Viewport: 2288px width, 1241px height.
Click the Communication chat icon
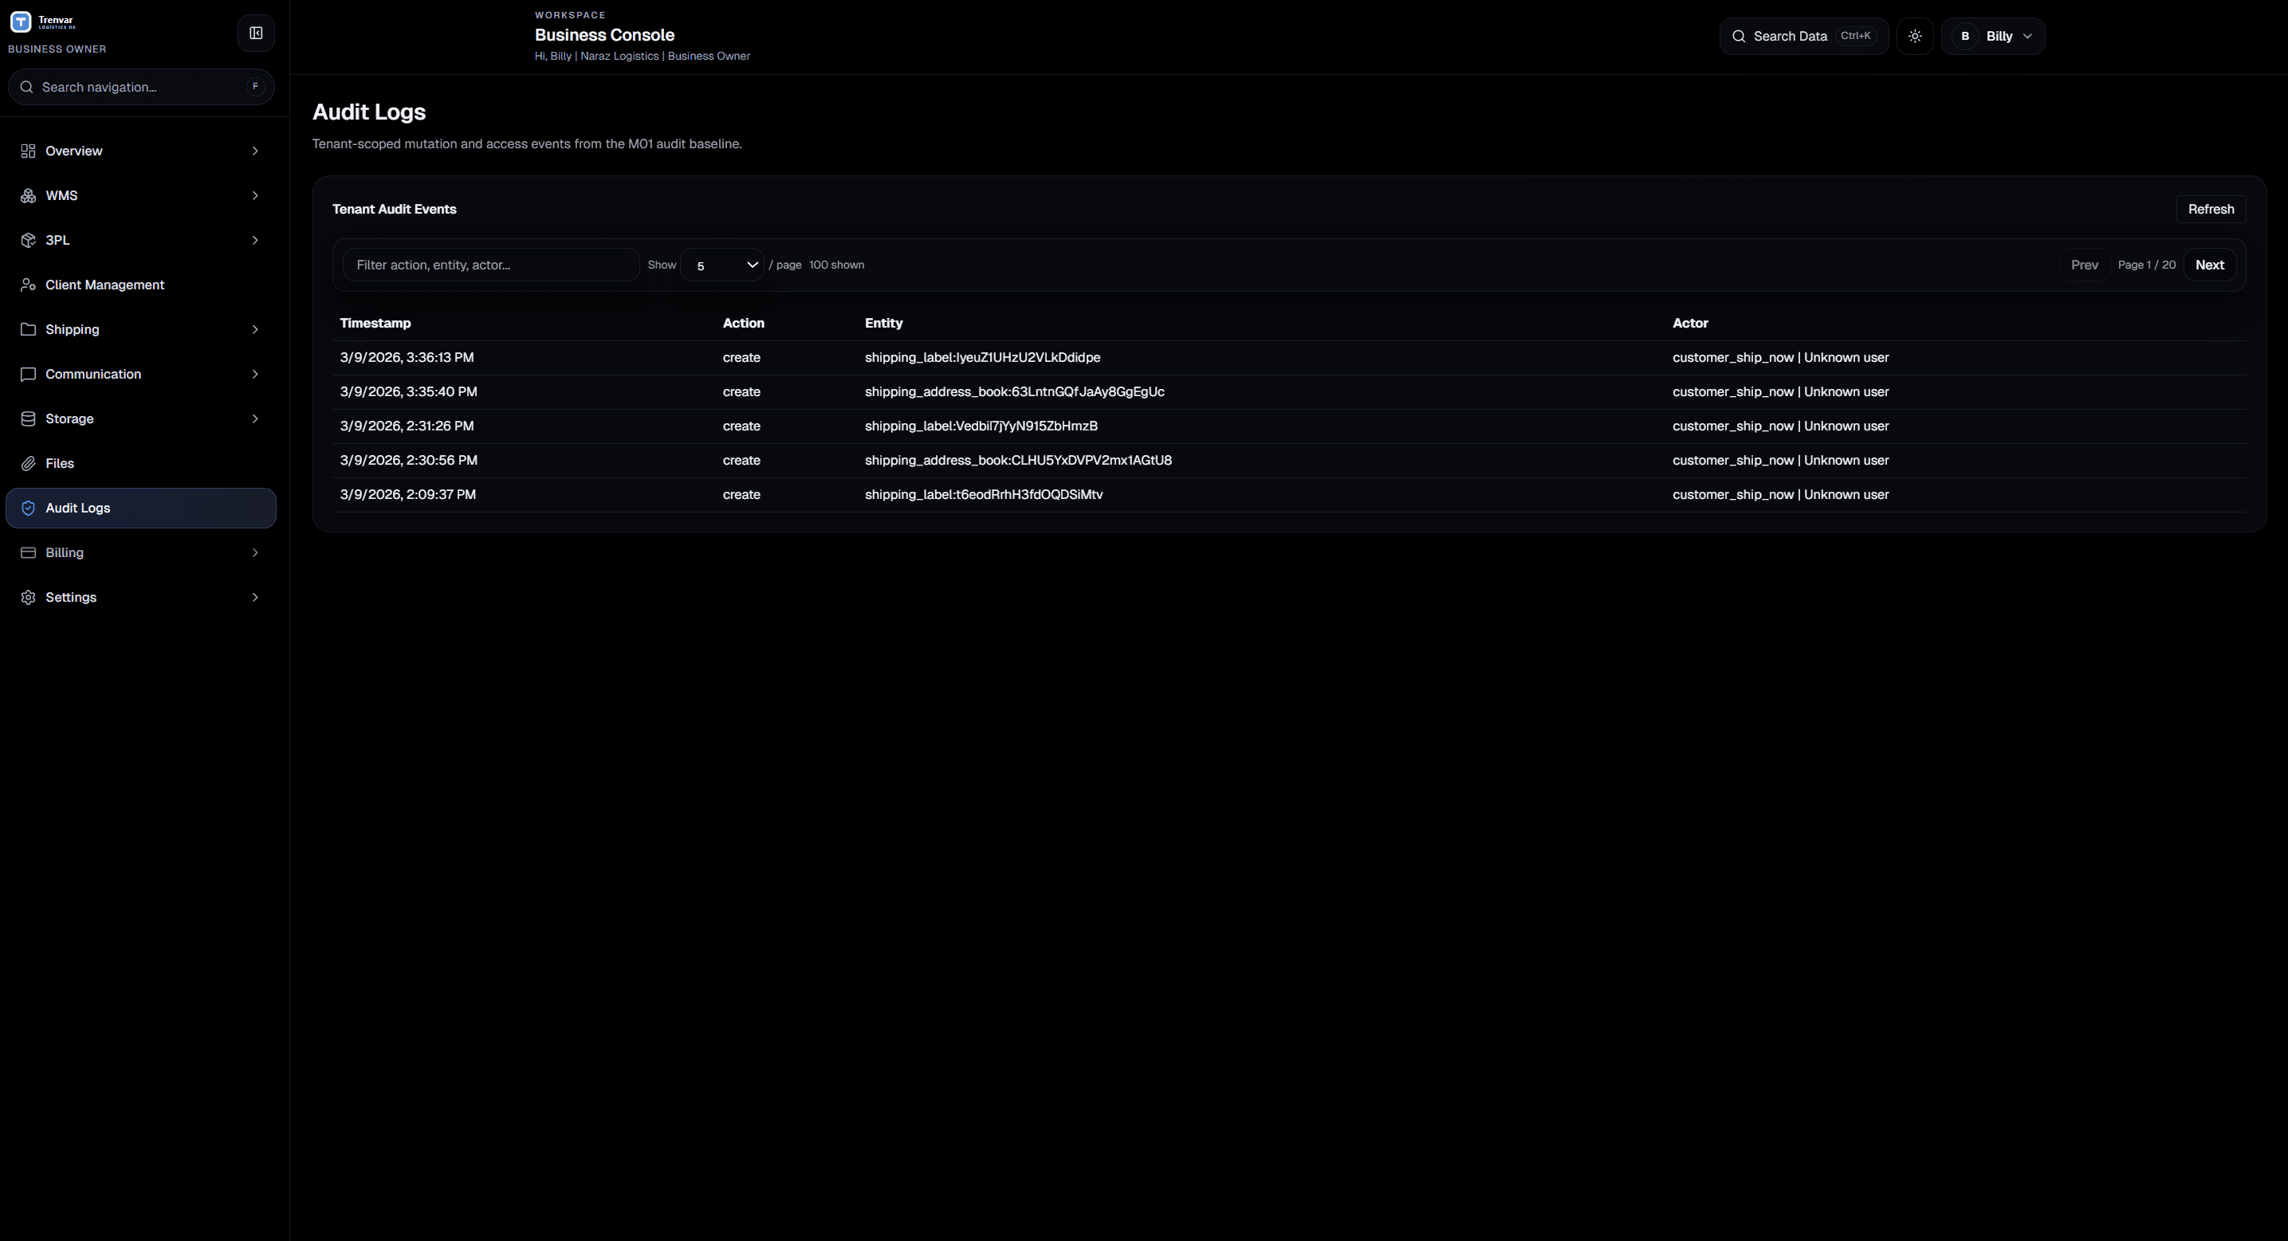point(29,375)
